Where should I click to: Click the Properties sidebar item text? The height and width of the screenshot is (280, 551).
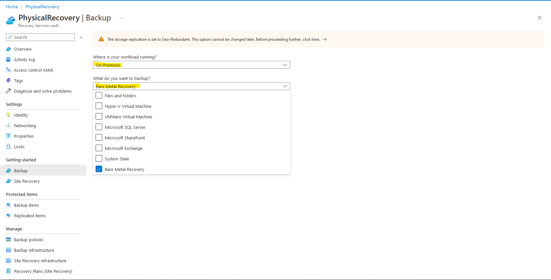[24, 136]
